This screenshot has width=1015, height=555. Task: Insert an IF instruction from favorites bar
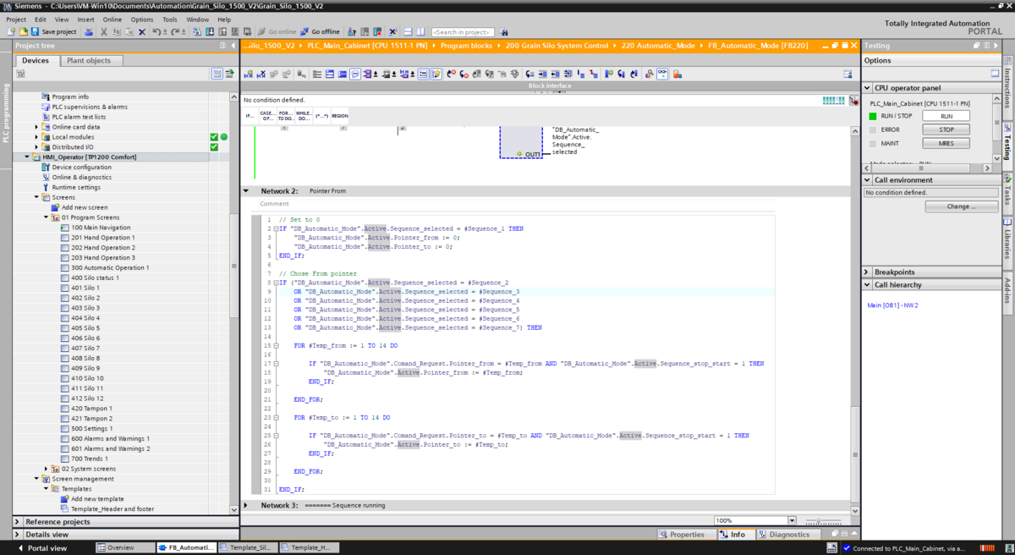(250, 116)
